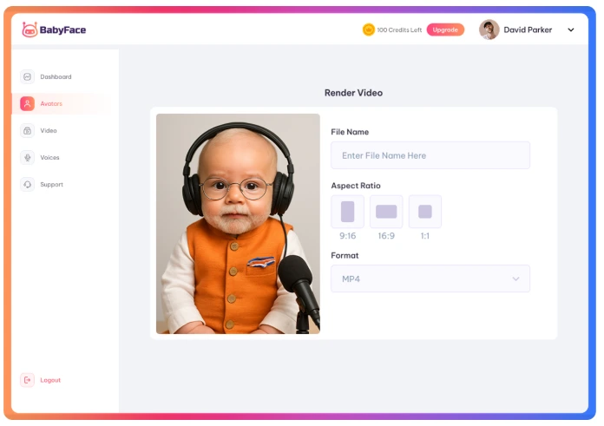Focus the Enter File Name Here field
The image size is (604, 426).
(430, 155)
